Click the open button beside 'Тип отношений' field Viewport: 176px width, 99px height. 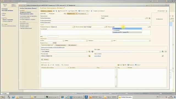coord(150,18)
